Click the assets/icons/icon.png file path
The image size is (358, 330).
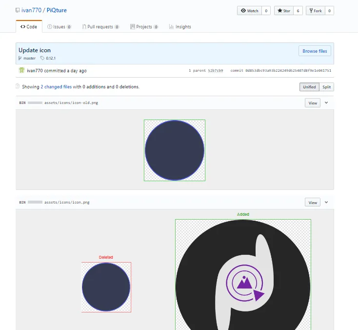point(67,202)
